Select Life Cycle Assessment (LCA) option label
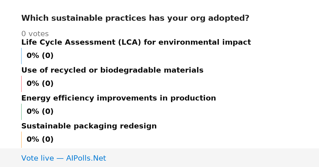The image size is (319, 167). click(x=136, y=42)
